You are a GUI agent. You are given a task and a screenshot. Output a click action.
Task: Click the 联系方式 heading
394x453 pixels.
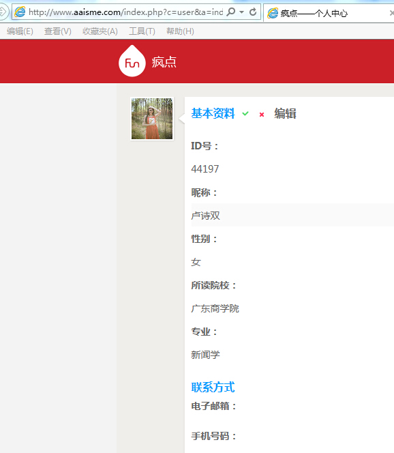[x=213, y=388]
